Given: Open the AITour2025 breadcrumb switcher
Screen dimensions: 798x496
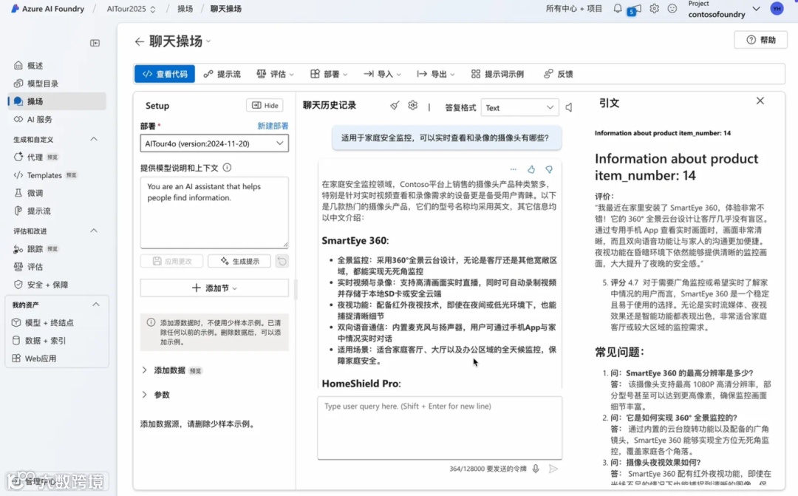Looking at the screenshot, I should pos(132,9).
